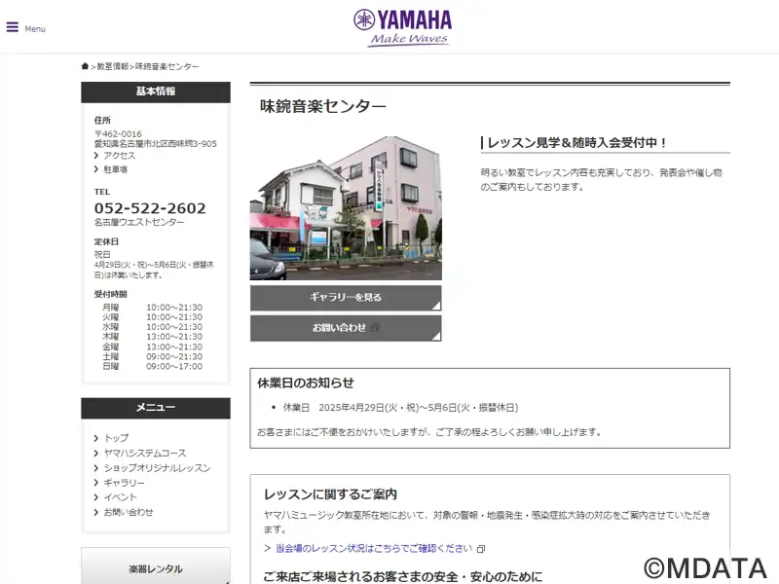The width and height of the screenshot is (779, 584).
Task: Click external-link icon on お問い合わせ button
Action: pos(375,328)
